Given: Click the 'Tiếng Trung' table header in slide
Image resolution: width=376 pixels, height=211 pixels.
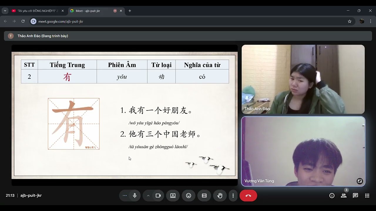Looking at the screenshot, I should [67, 65].
